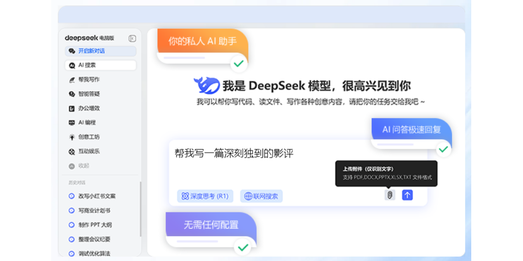Click checkmark under AI 问答极速回复
Viewport: 523px width, 261px height.
point(443,149)
